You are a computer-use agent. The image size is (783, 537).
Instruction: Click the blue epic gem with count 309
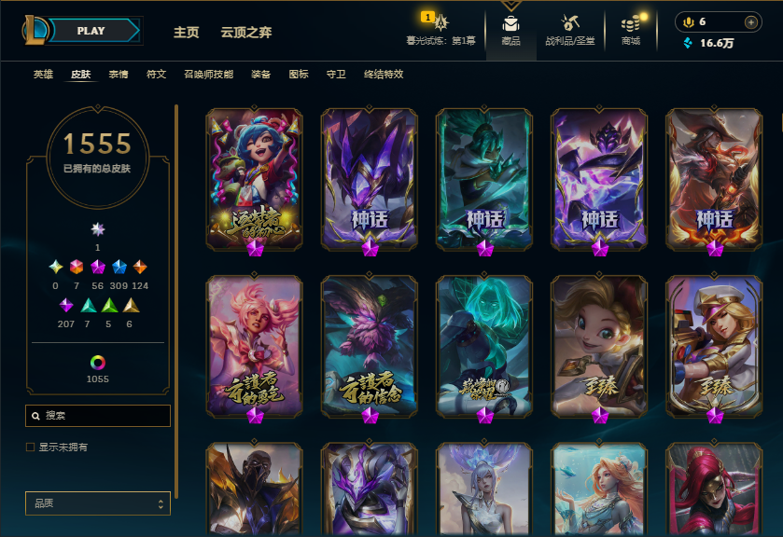click(119, 267)
